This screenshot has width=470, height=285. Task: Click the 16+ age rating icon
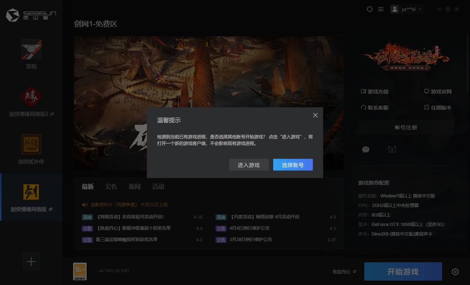(80, 271)
